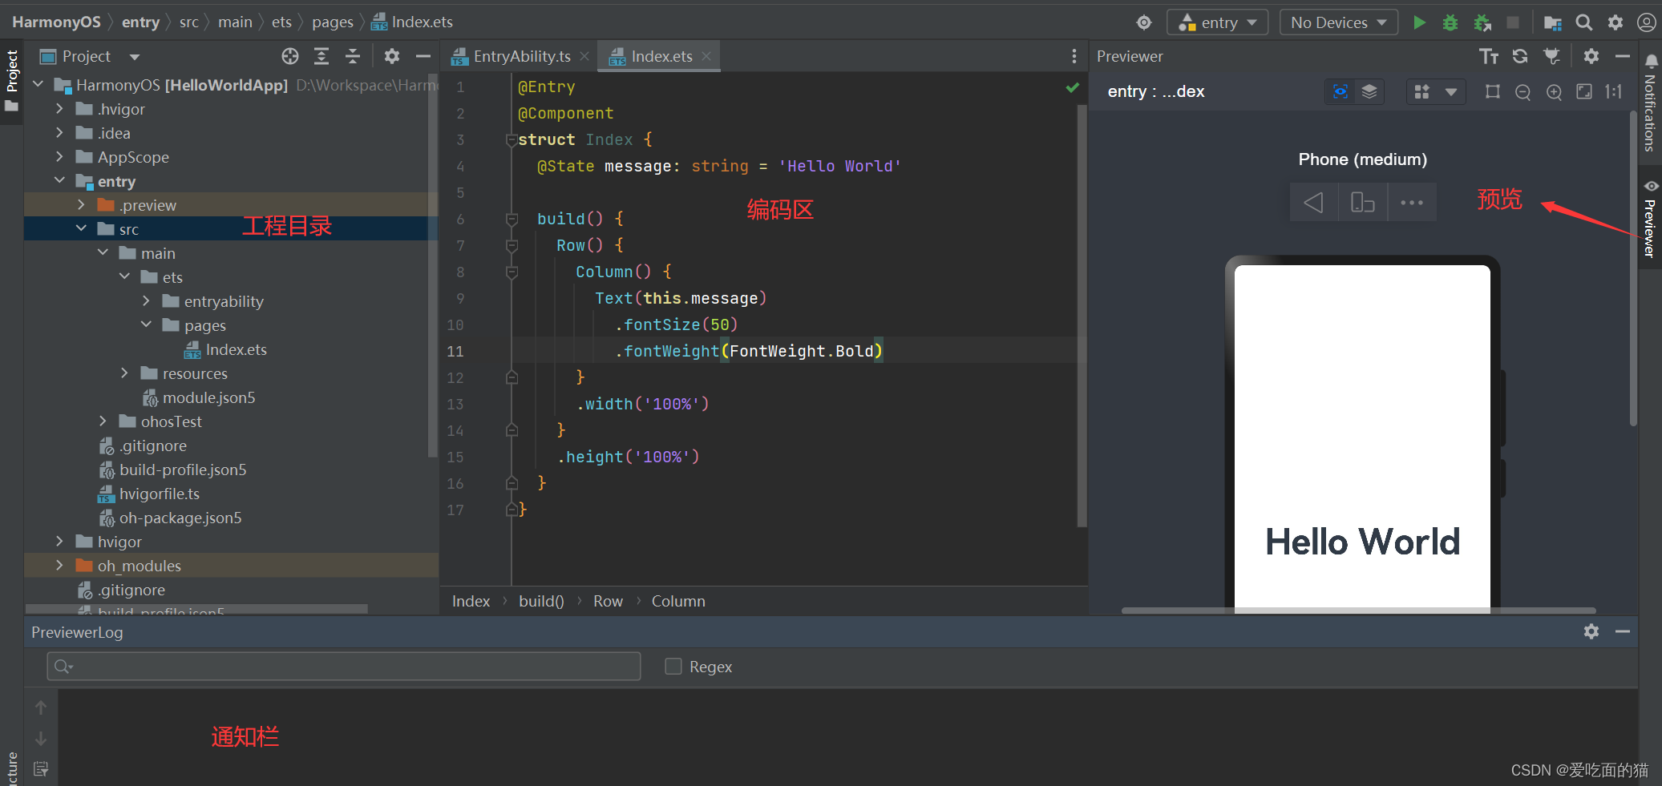The image size is (1662, 786).
Task: Minimize the PreviewerLog panel
Action: [x=1623, y=631]
